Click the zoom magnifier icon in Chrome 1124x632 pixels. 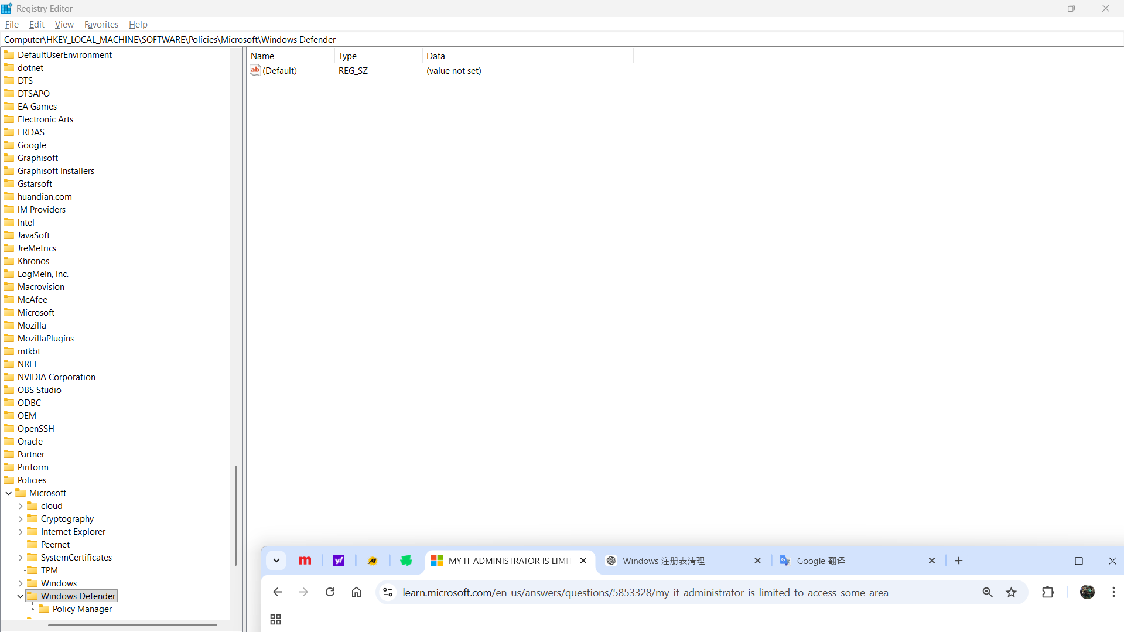pos(988,592)
